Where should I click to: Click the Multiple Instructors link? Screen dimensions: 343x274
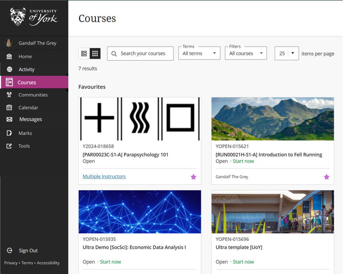tap(104, 176)
